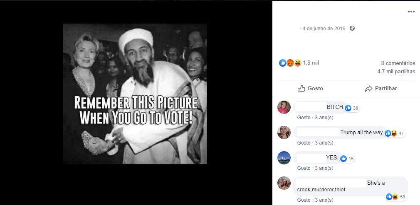Click the avatar of the fourth commenter
Image resolution: width=420 pixels, height=205 pixels.
(x=284, y=183)
